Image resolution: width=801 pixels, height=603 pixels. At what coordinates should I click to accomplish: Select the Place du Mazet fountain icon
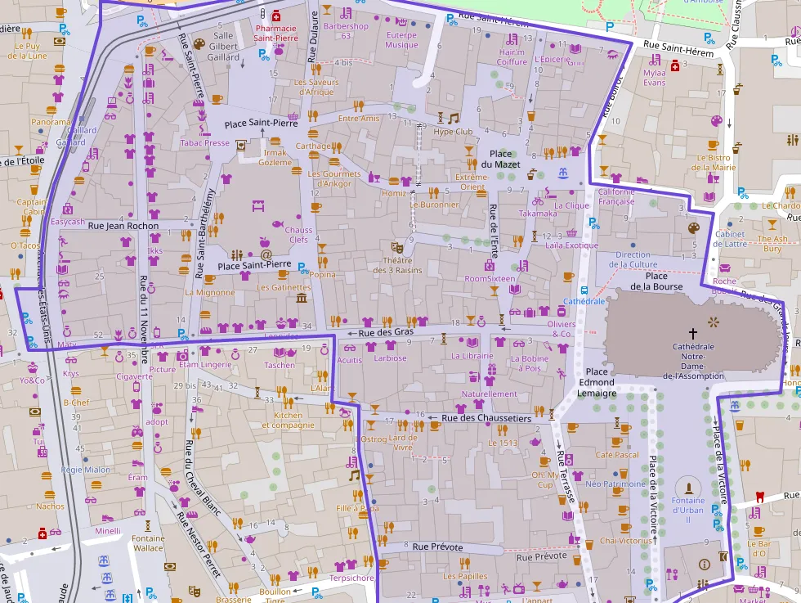[x=562, y=173]
